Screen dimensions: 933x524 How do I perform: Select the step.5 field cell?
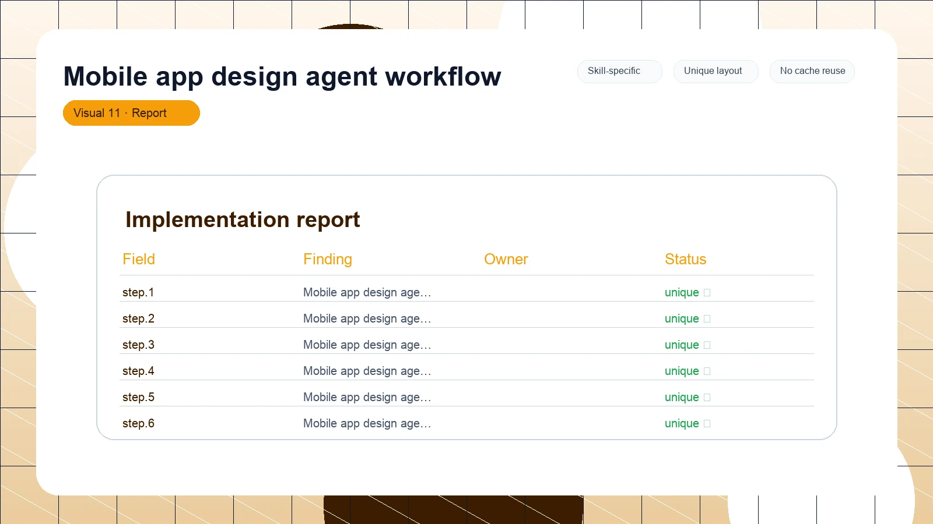coord(138,397)
